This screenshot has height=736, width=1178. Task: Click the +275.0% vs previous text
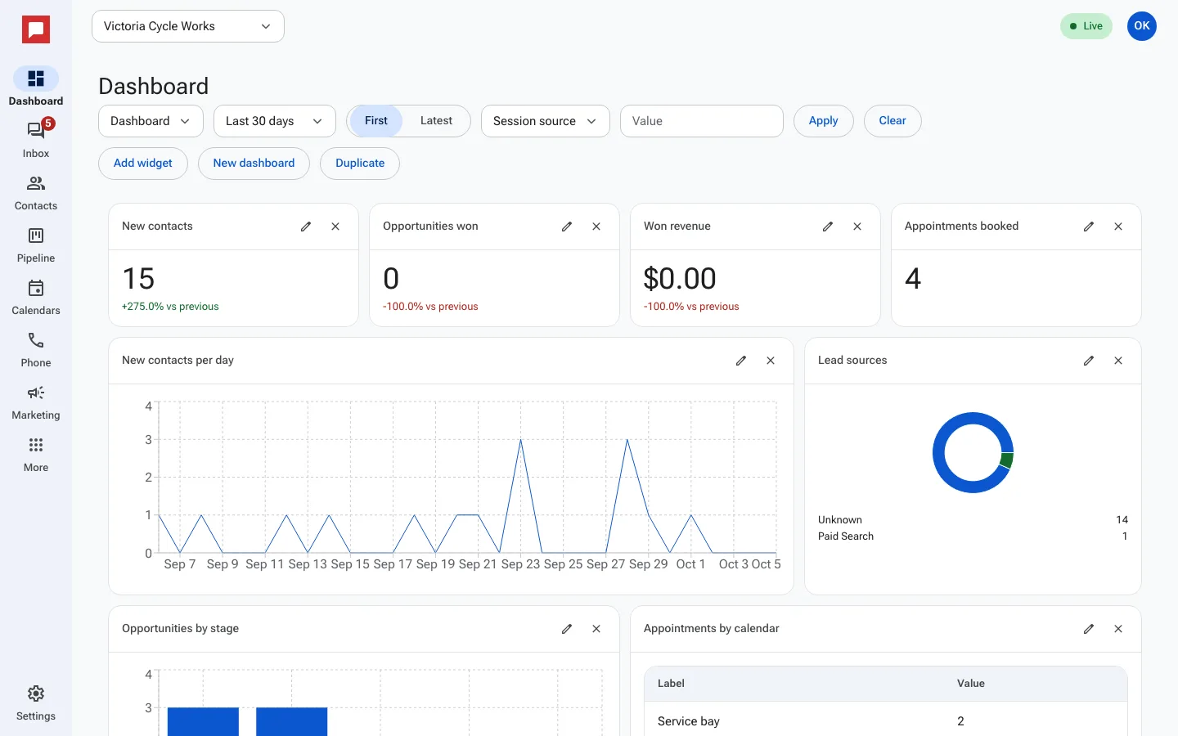coord(170,307)
